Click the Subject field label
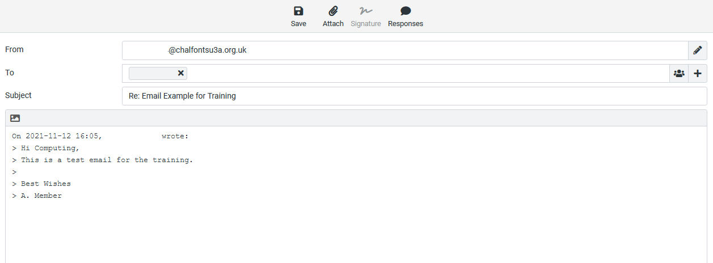The height and width of the screenshot is (263, 713). tap(18, 95)
